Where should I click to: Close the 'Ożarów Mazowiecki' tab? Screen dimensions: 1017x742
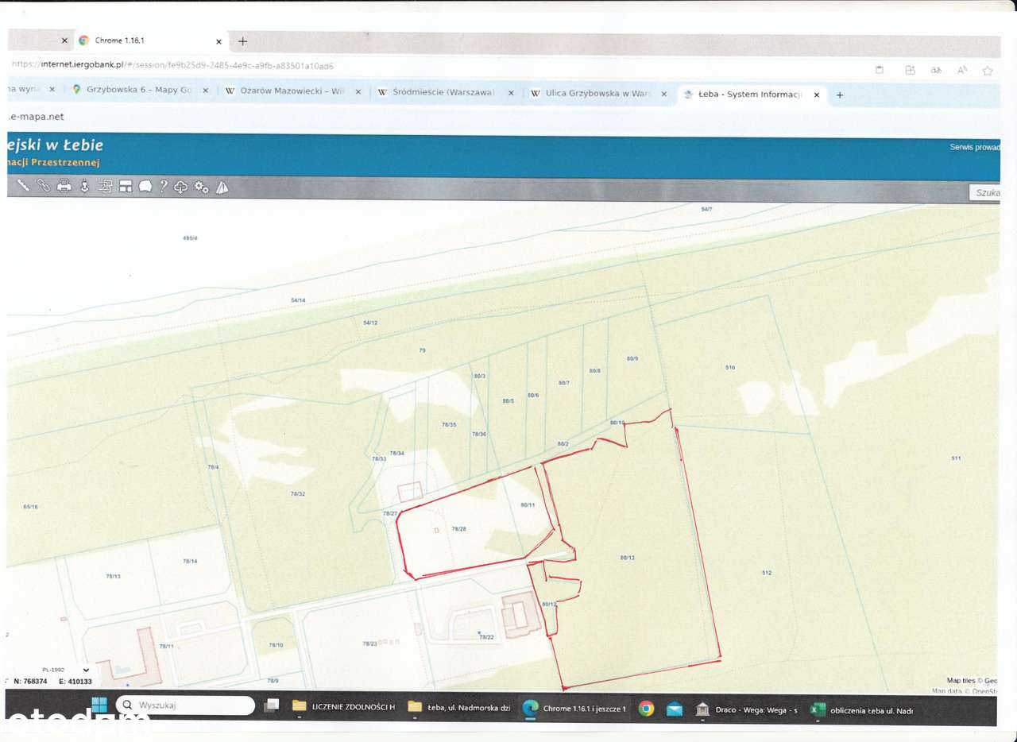pyautogui.click(x=358, y=91)
